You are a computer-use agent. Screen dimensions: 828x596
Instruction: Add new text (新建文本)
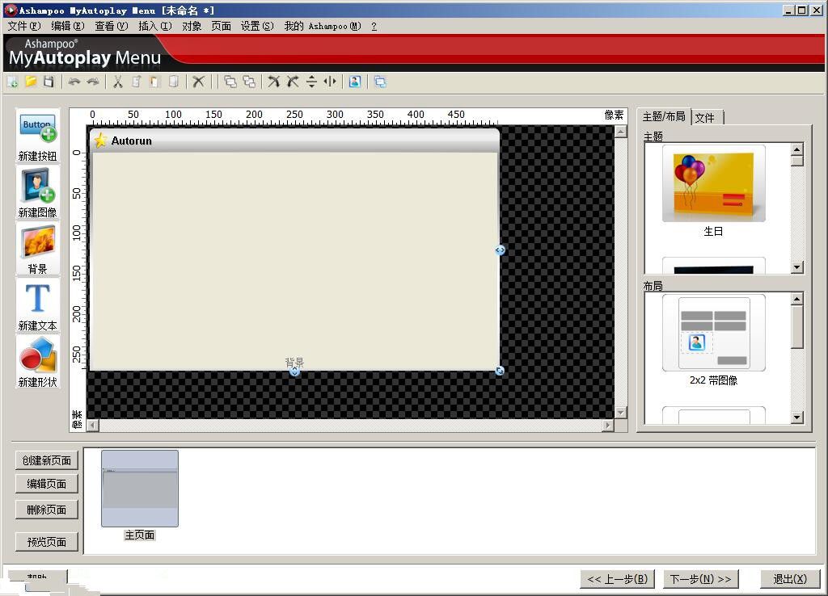(x=37, y=306)
